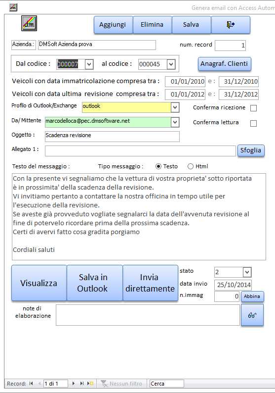This screenshot has width=275, height=393.
Task: Click the glasses icon button beside notes
Action: point(252,315)
